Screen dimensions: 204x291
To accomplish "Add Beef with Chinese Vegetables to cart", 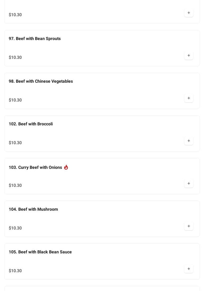I will (x=189, y=98).
